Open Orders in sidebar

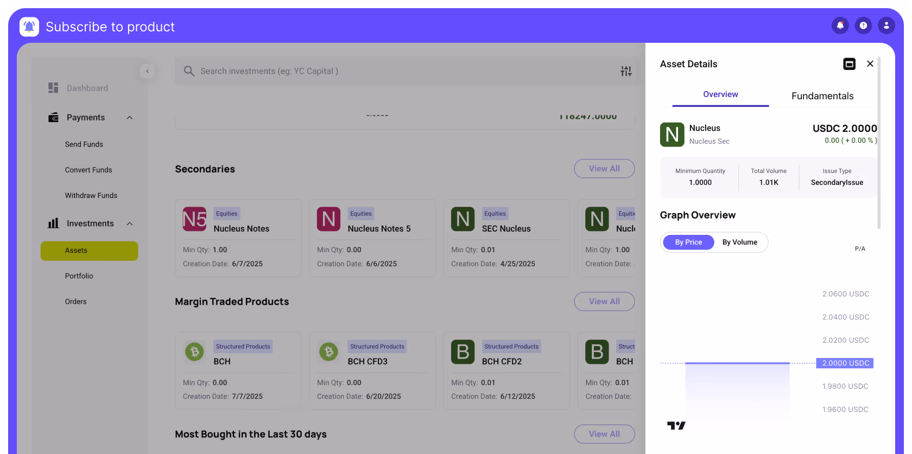tap(76, 302)
